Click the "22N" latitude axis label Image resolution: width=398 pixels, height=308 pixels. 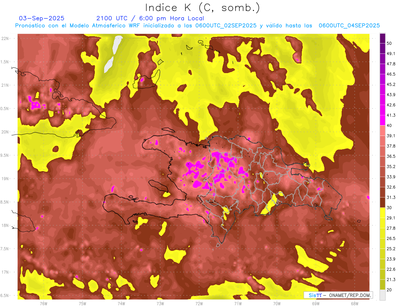click(5, 38)
